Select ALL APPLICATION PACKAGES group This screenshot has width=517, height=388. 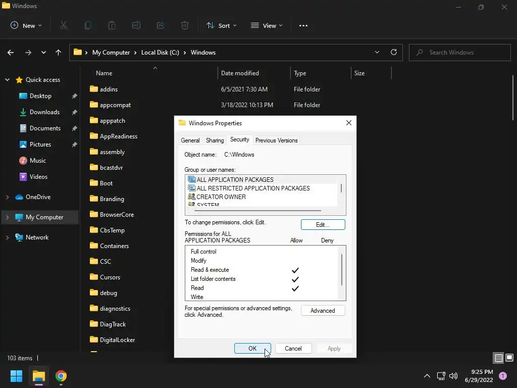coord(262,179)
